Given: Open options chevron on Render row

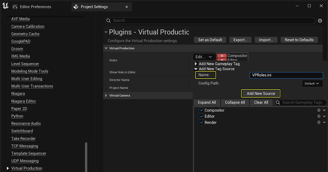Looking at the screenshot, I should tap(324, 122).
